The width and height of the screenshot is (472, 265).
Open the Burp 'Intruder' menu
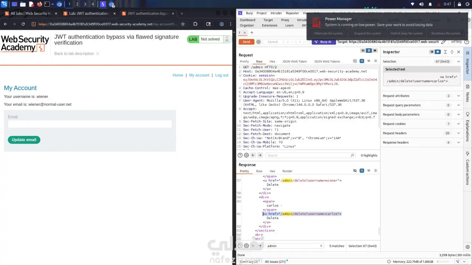click(x=276, y=13)
